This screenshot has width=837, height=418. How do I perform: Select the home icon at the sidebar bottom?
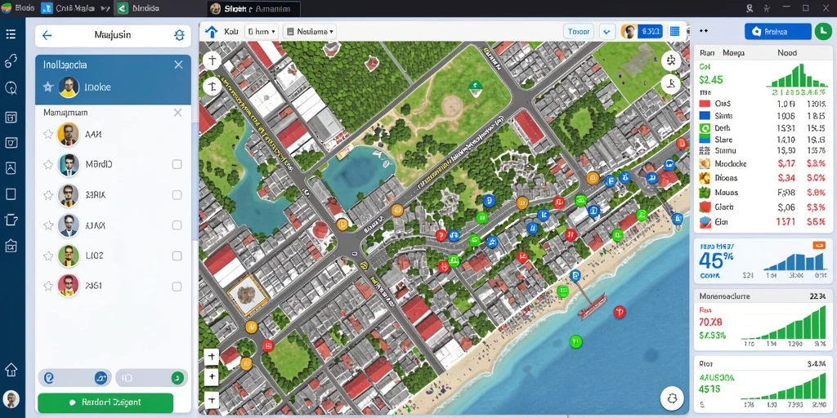[x=11, y=369]
